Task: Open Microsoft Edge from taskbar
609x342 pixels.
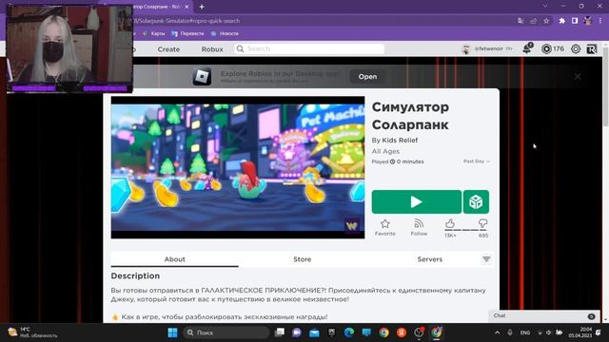Action: (349, 332)
